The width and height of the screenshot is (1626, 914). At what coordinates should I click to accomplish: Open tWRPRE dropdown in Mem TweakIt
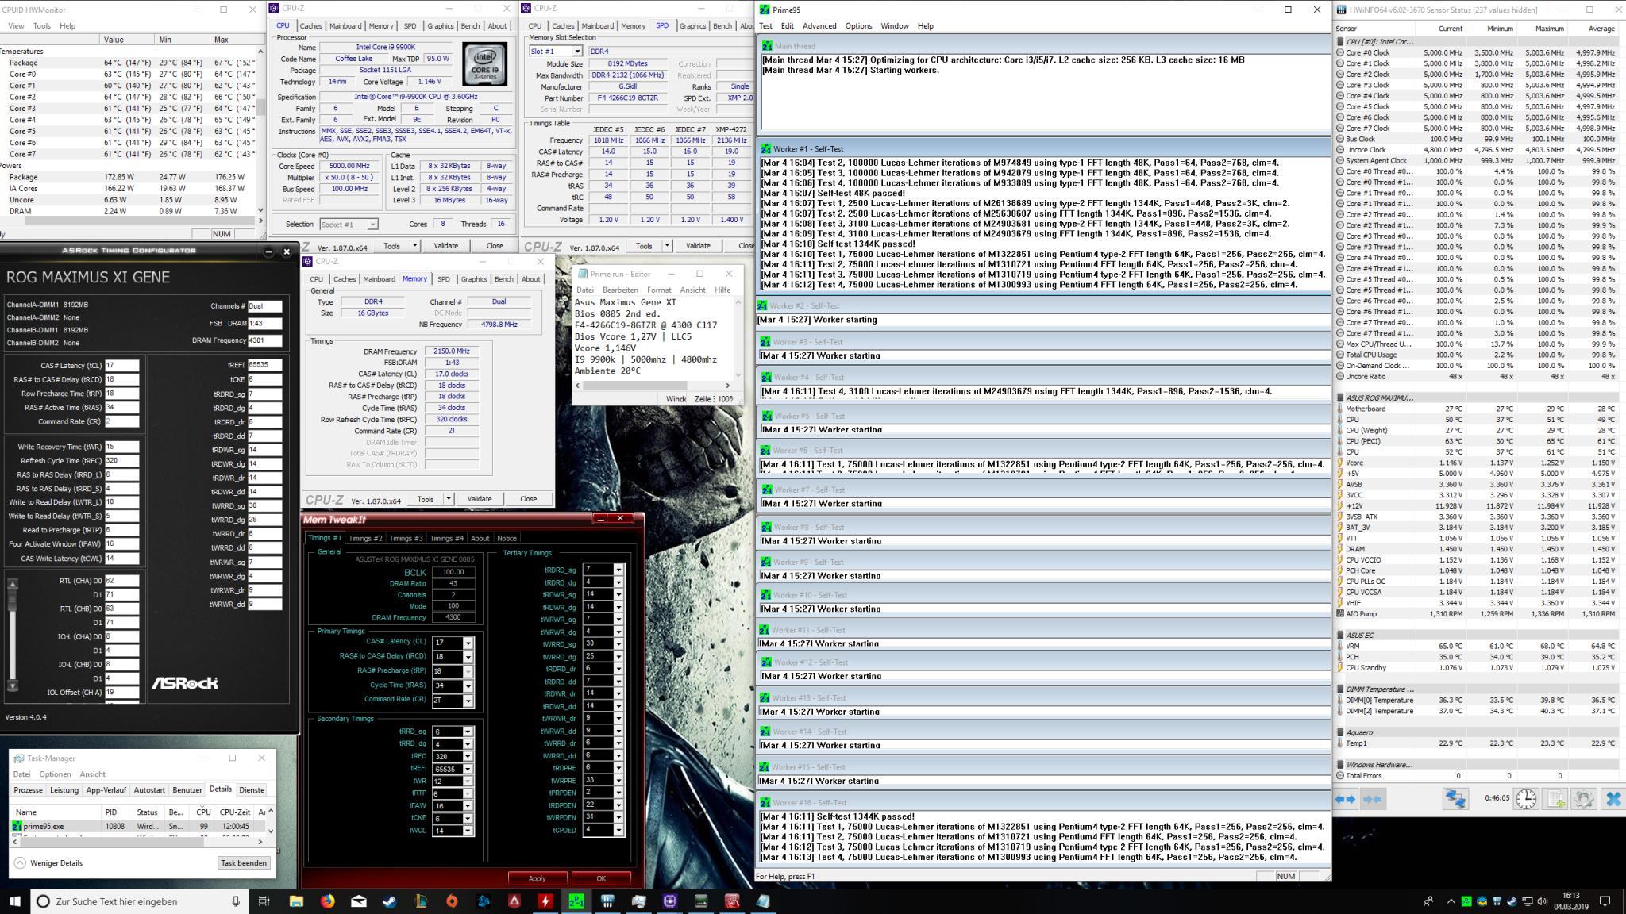pos(618,780)
